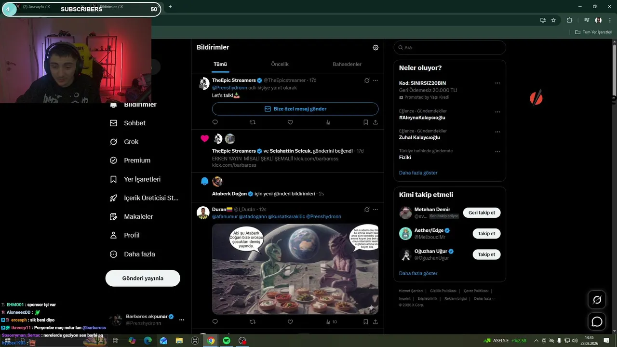Select the Bahsedenler tab

click(x=347, y=64)
